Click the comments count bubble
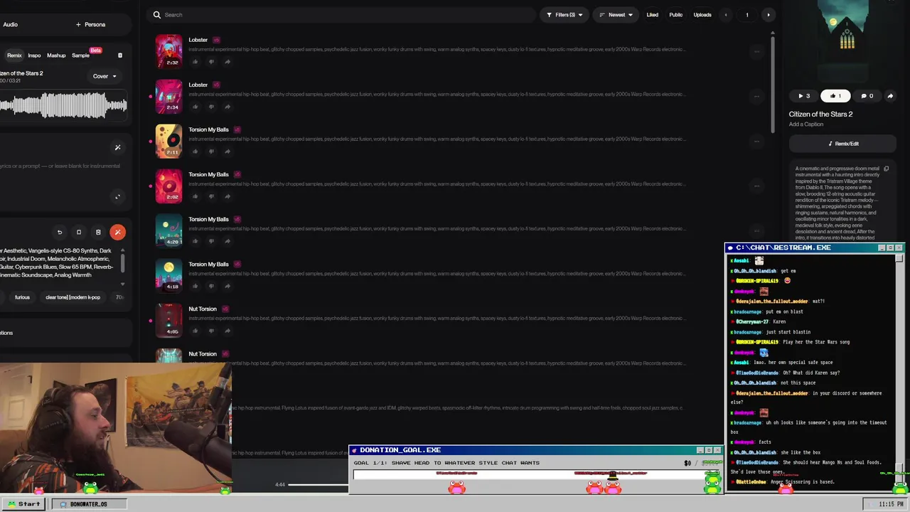This screenshot has width=910, height=512. click(867, 96)
